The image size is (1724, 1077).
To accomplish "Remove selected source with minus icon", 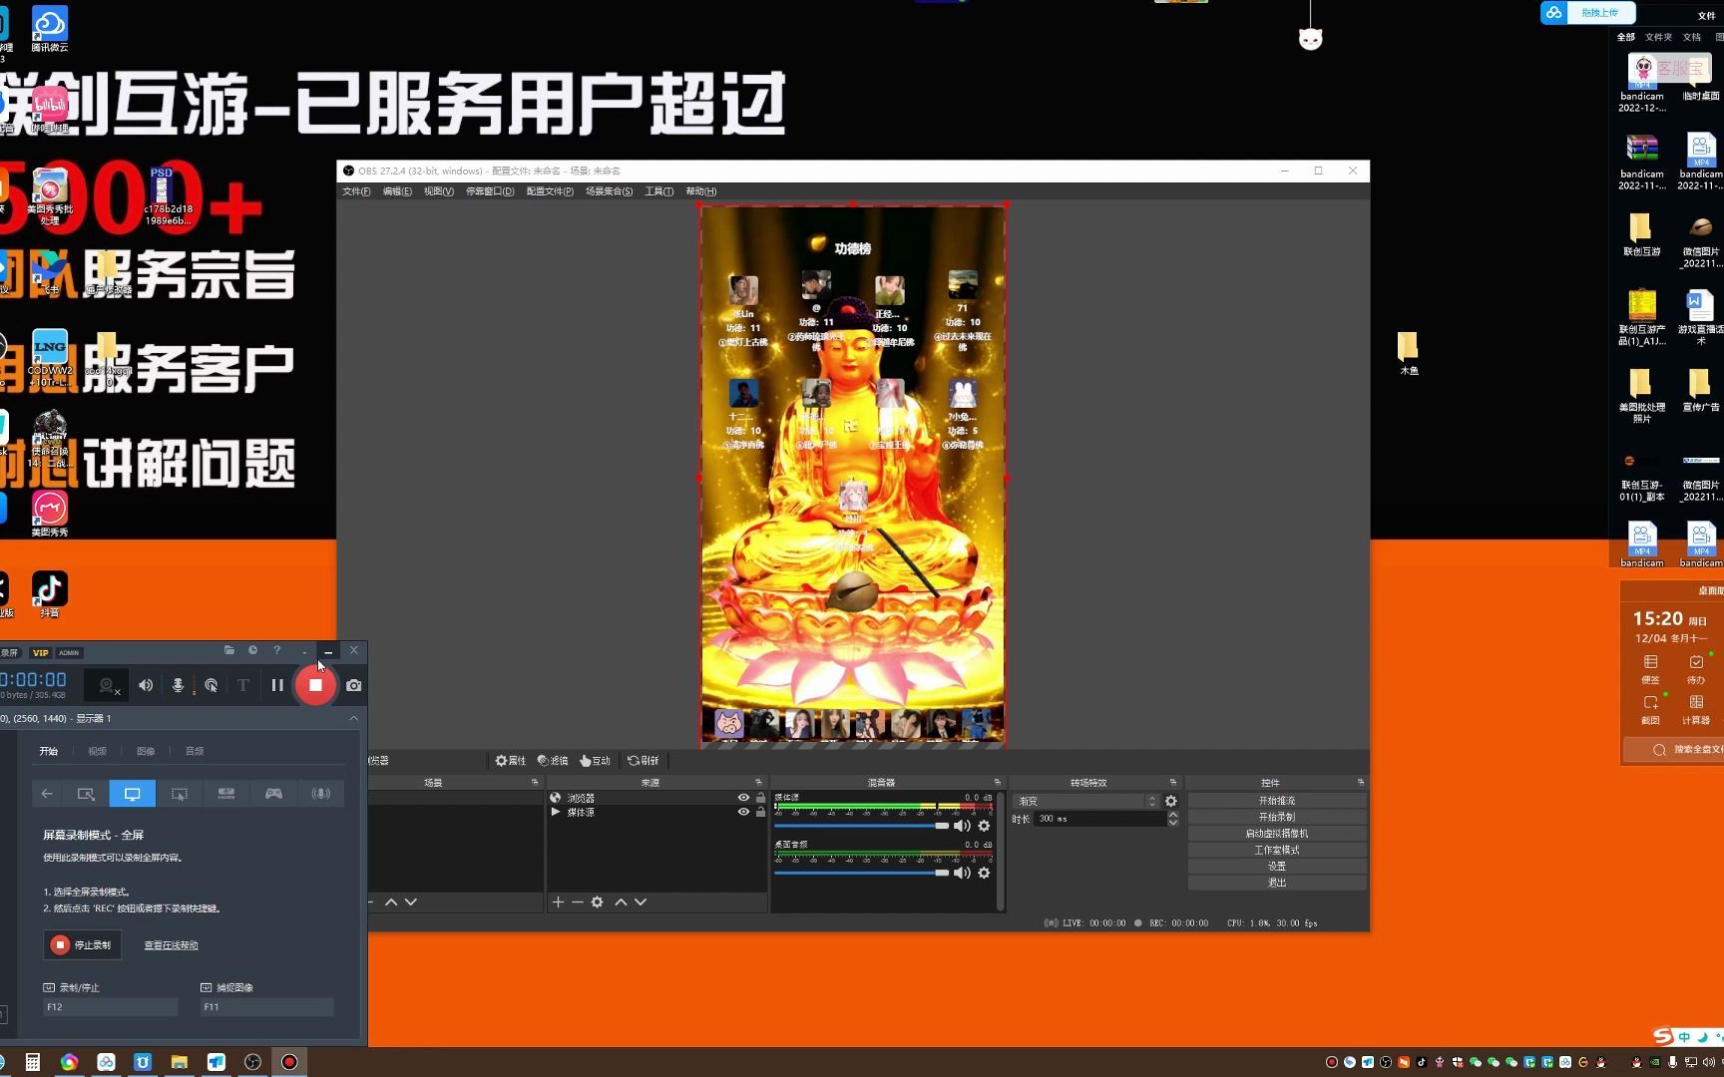I will [577, 901].
